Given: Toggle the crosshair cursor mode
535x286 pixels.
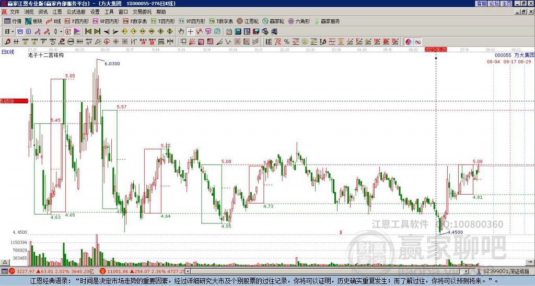Looking at the screenshot, I should click(x=190, y=32).
